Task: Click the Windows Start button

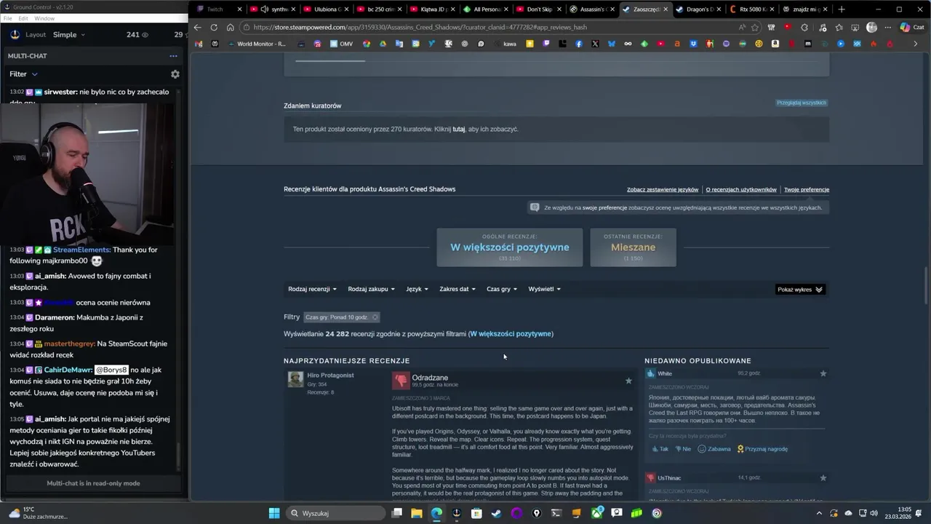Action: (x=274, y=513)
